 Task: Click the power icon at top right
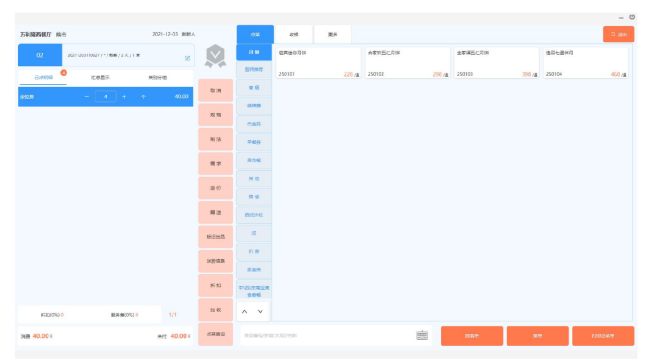pos(632,17)
